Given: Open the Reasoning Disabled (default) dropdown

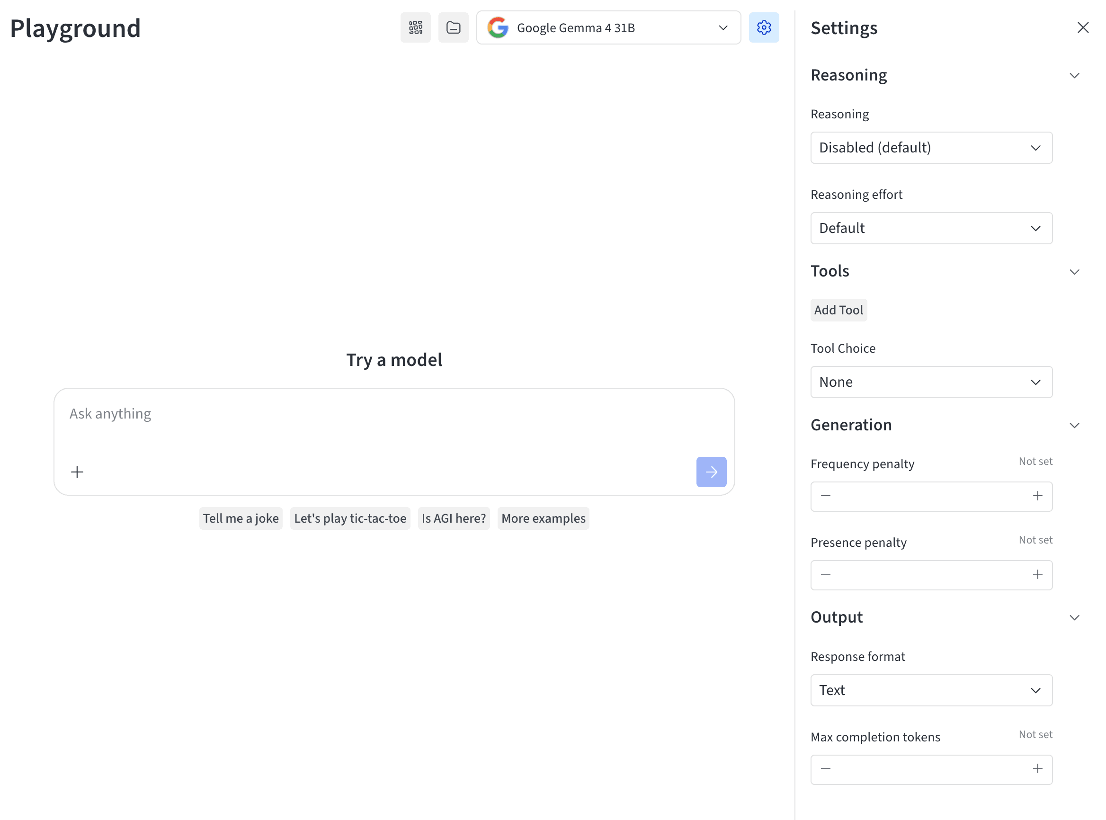Looking at the screenshot, I should coord(931,148).
